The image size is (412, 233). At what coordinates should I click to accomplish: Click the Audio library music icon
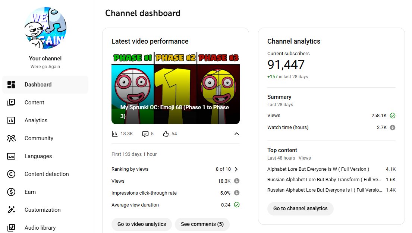(11, 227)
